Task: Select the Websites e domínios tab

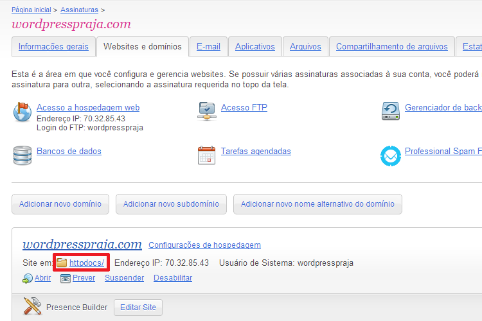Action: [143, 46]
